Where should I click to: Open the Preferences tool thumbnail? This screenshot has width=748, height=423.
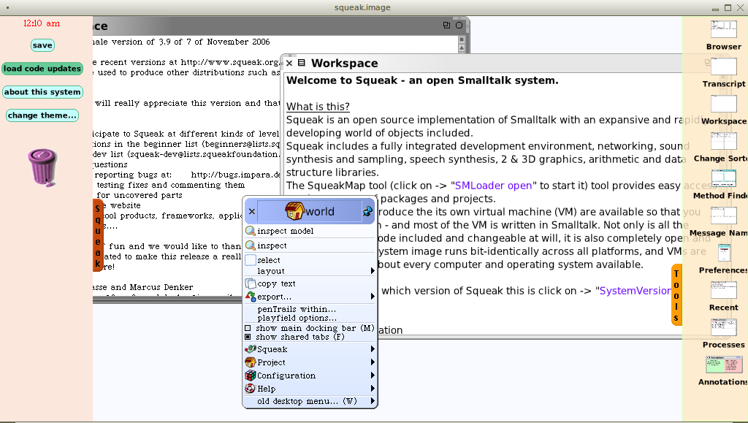pos(724,253)
